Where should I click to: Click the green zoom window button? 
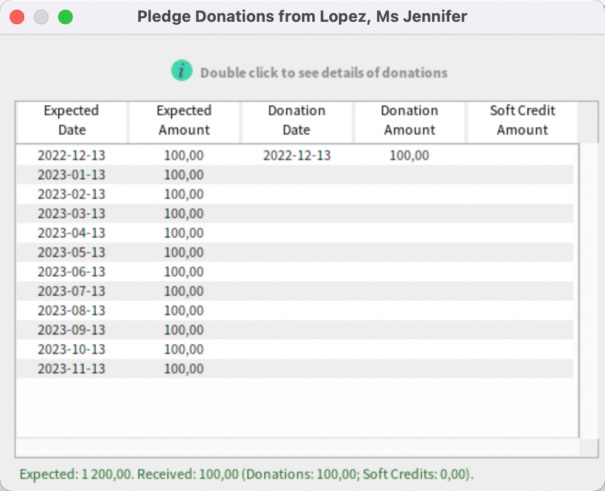click(65, 17)
